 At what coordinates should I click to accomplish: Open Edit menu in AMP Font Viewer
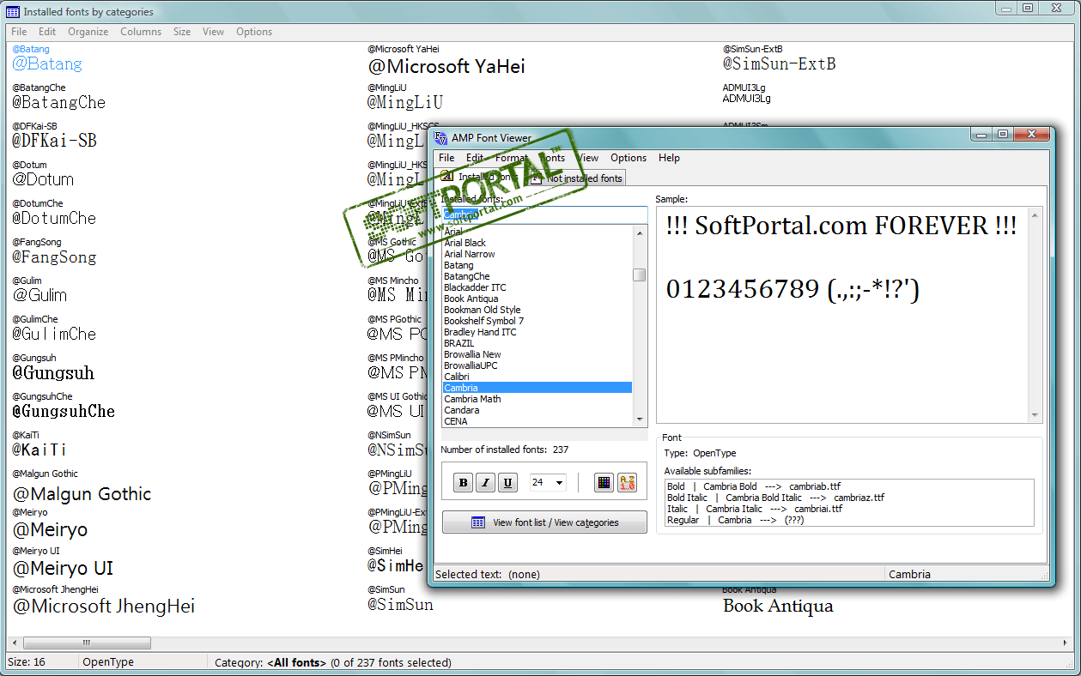[x=475, y=158]
